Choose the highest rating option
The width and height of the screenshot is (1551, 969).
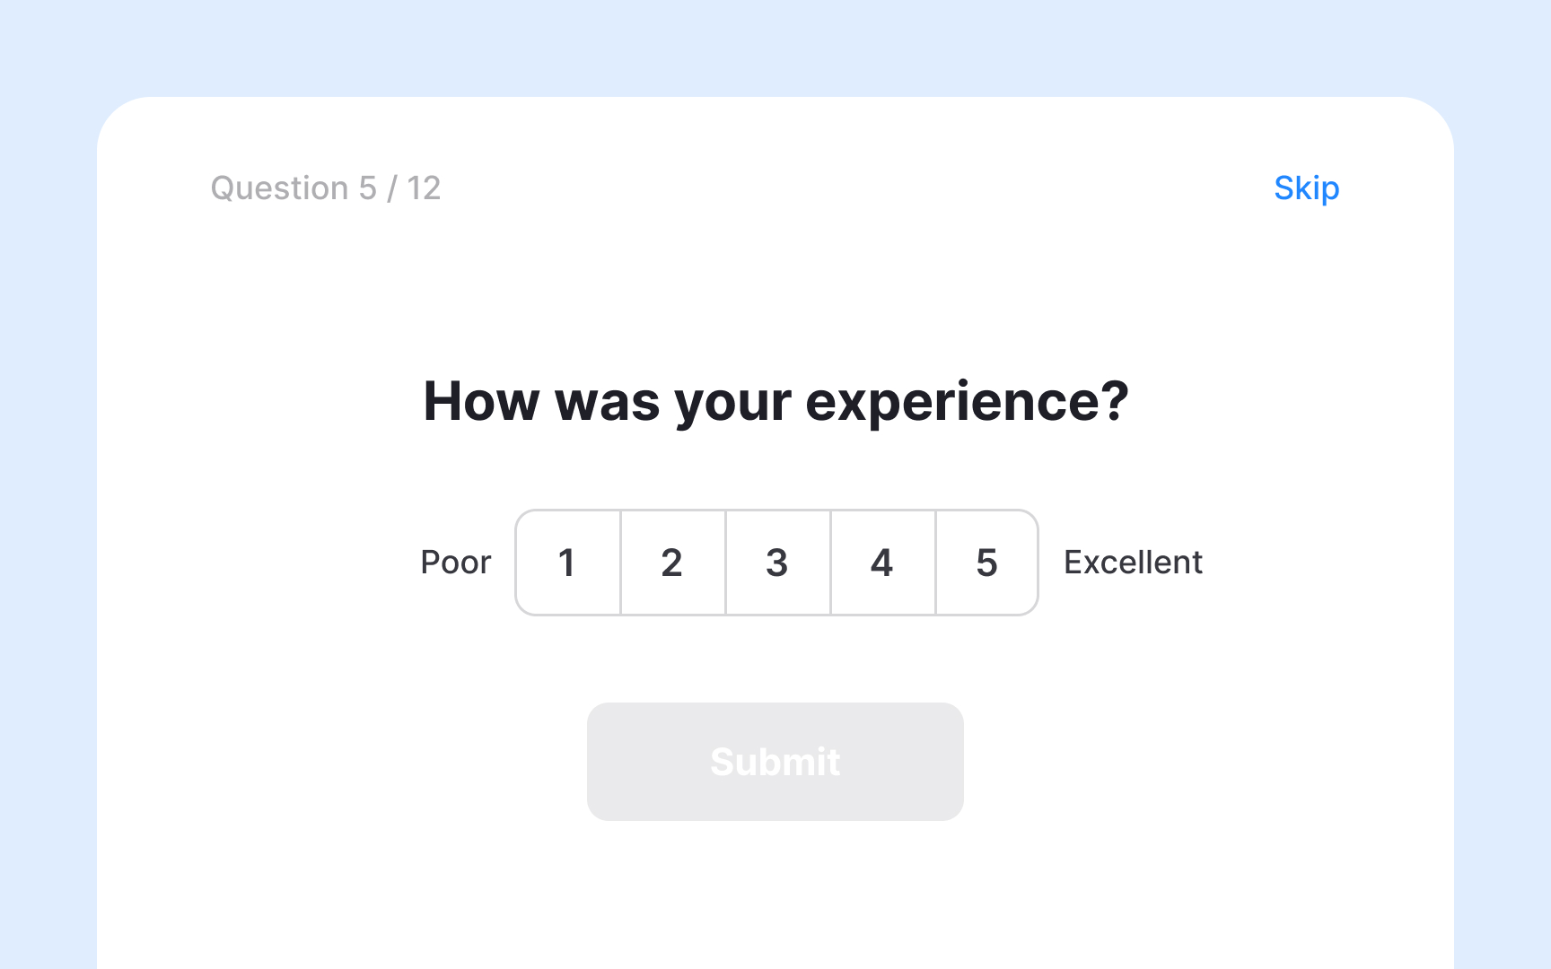click(986, 563)
